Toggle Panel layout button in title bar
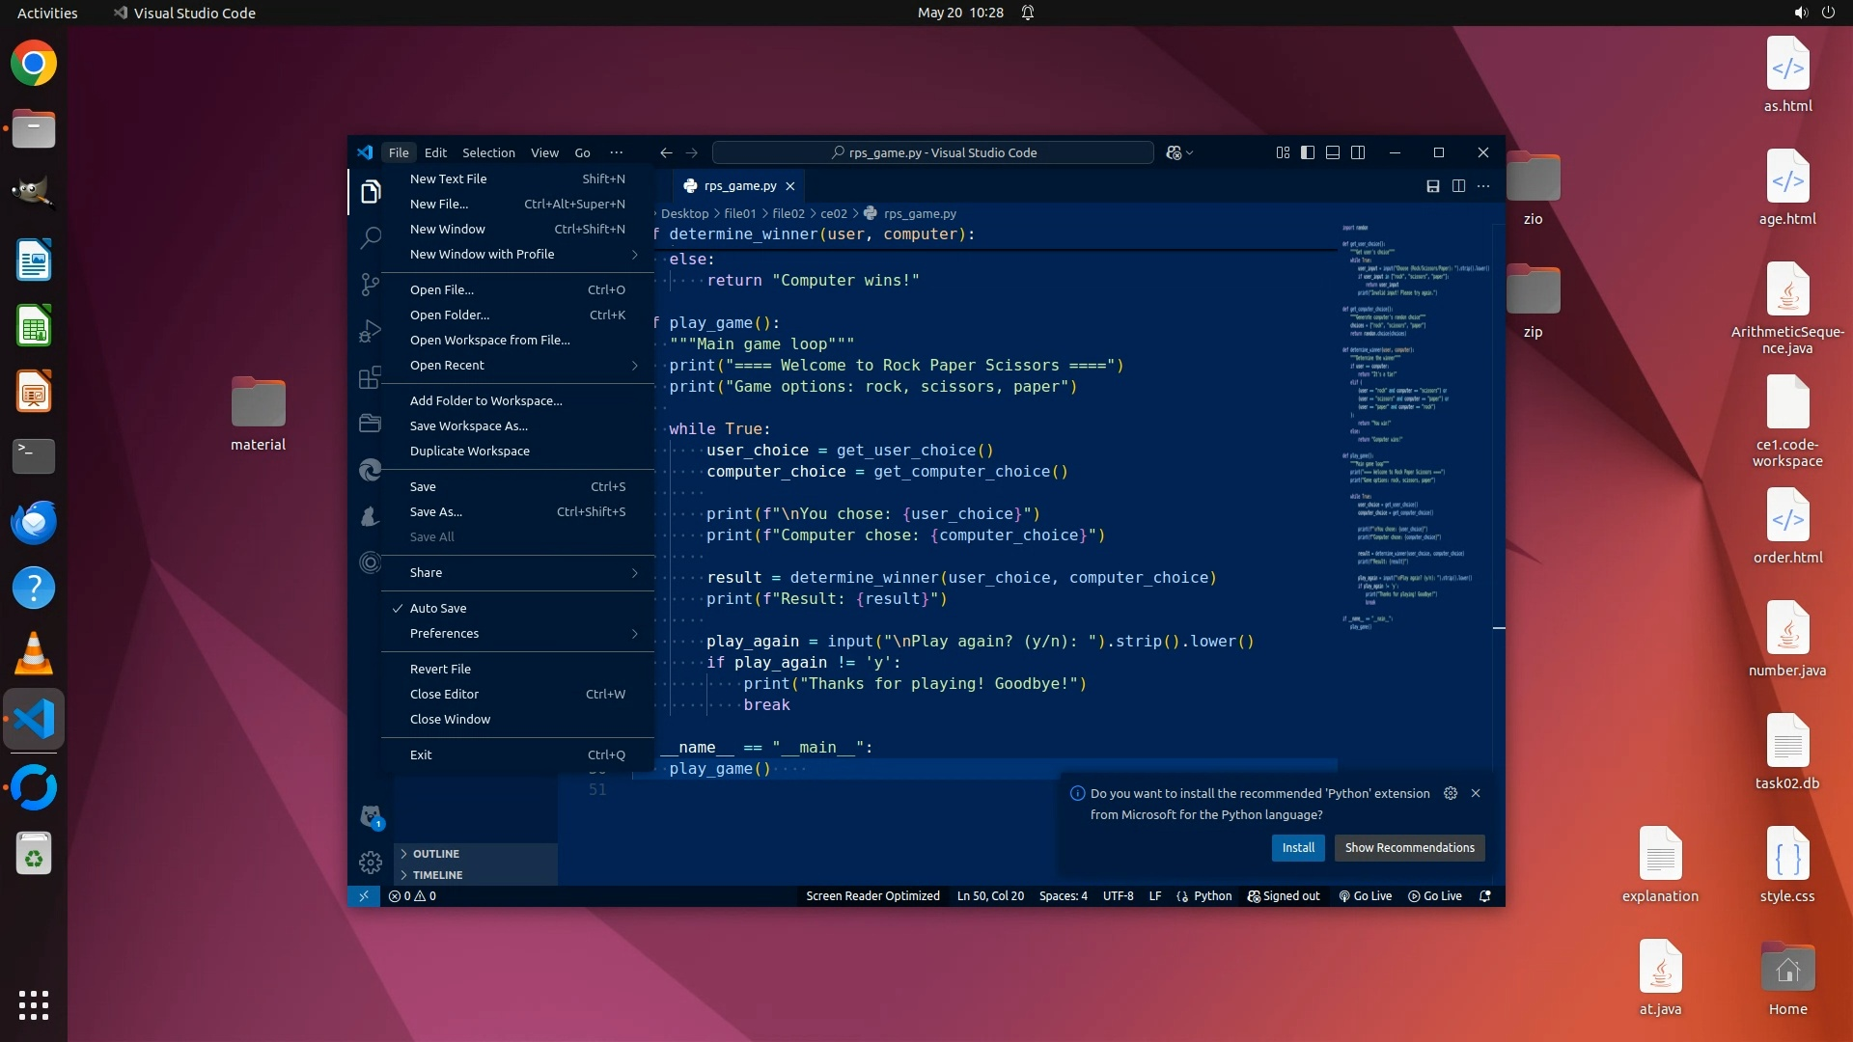 pos(1333,152)
